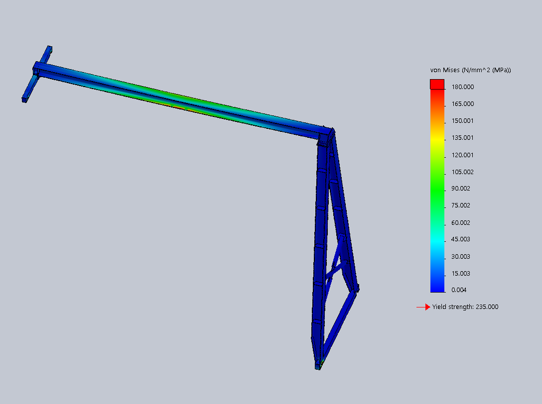Click the red maximum swatch atop the legend

point(437,84)
